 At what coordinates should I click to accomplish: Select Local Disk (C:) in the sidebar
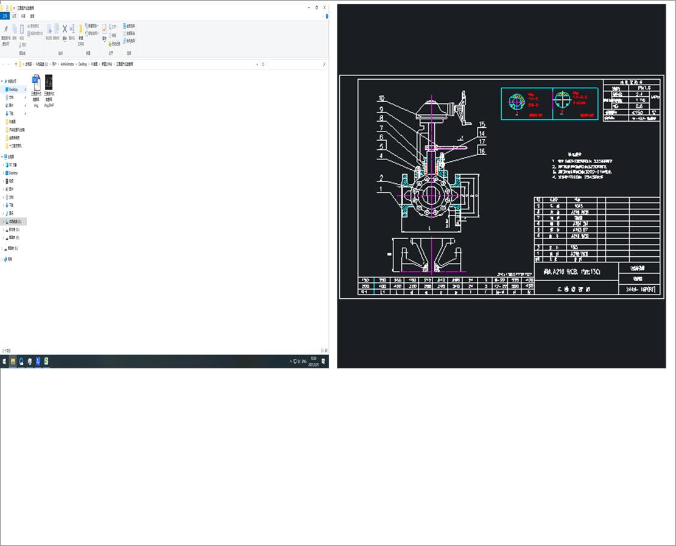15,221
